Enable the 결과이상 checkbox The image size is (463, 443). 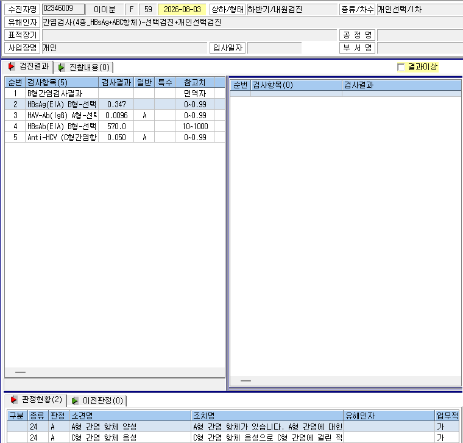point(401,67)
